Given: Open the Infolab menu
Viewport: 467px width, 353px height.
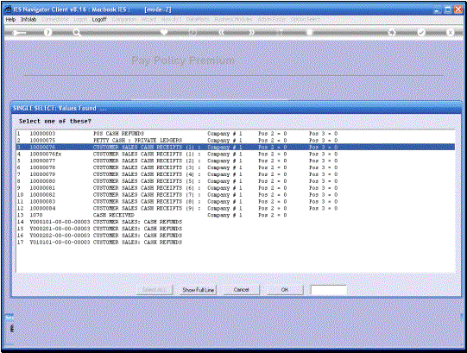Looking at the screenshot, I should (28, 19).
